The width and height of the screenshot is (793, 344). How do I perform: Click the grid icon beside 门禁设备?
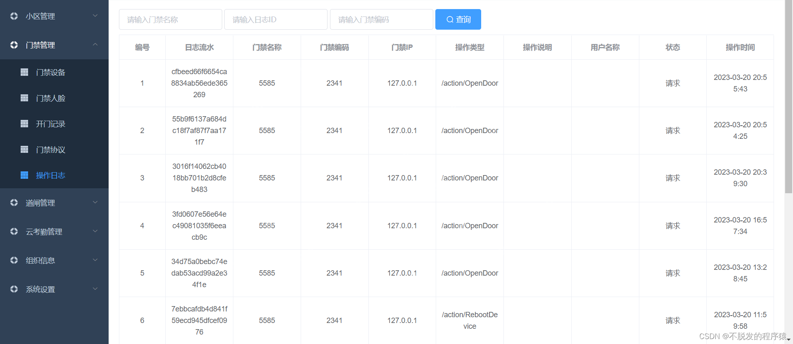click(24, 73)
